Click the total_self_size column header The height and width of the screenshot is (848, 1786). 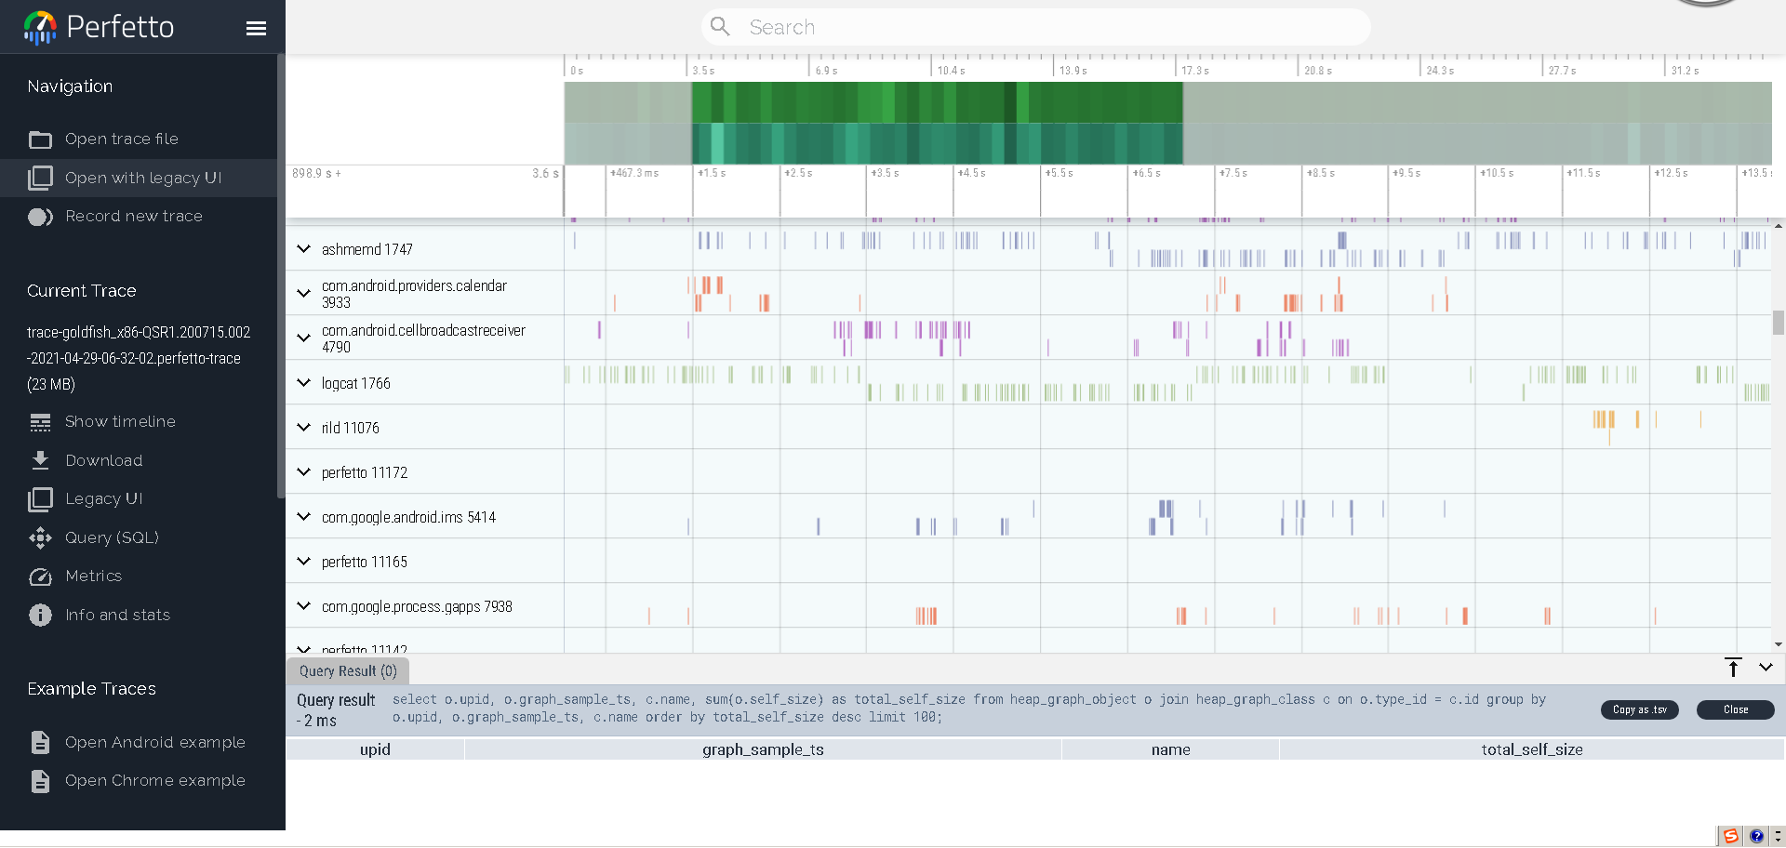tap(1531, 749)
